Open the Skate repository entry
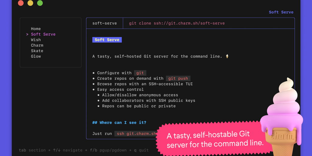312x156 pixels. (37, 51)
